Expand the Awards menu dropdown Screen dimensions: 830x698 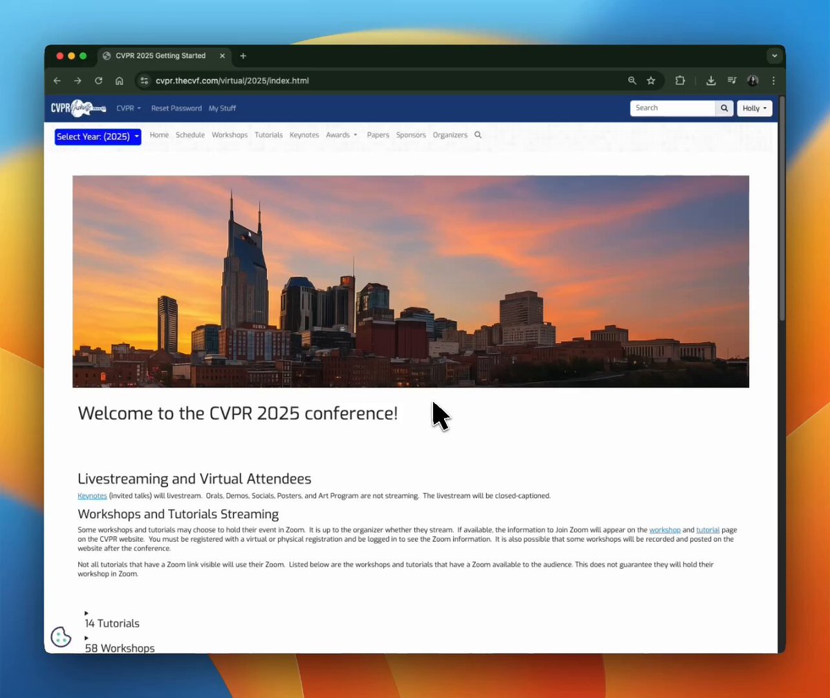[x=342, y=135]
